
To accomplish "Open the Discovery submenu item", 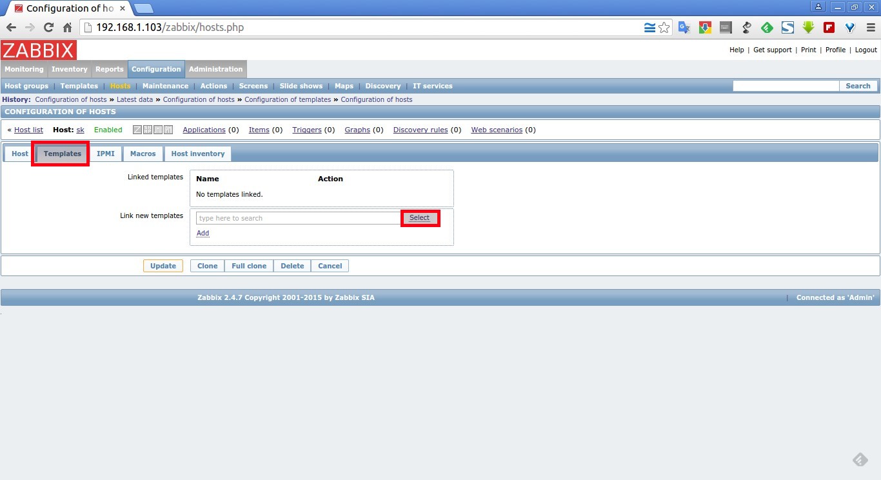I will pos(383,86).
